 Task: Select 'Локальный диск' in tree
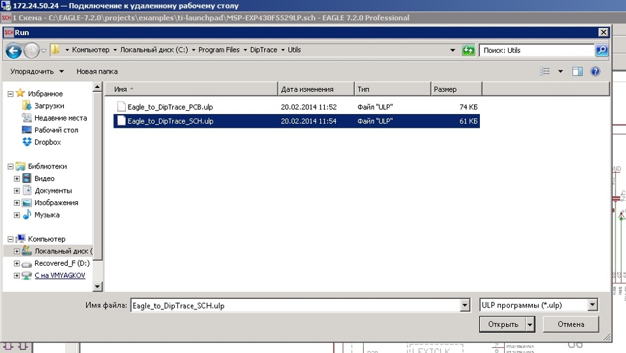click(x=63, y=251)
